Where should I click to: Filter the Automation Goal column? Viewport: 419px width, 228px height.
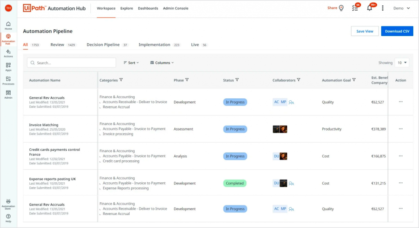(x=354, y=80)
